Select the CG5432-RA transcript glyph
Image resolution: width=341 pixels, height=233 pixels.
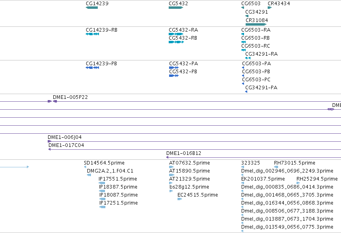point(176,34)
